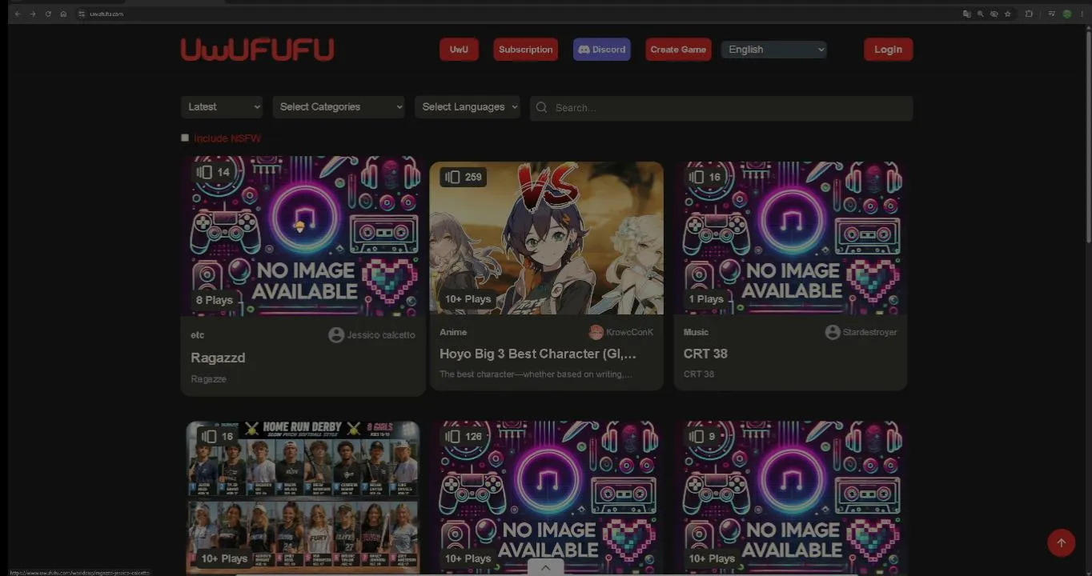The image size is (1092, 576).
Task: Open the browser extensions puzzle icon
Action: (1029, 14)
